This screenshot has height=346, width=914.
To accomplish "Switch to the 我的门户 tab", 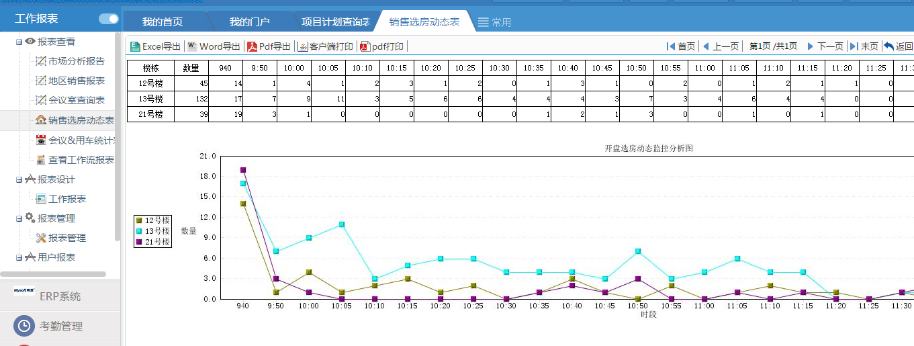I will 249,21.
